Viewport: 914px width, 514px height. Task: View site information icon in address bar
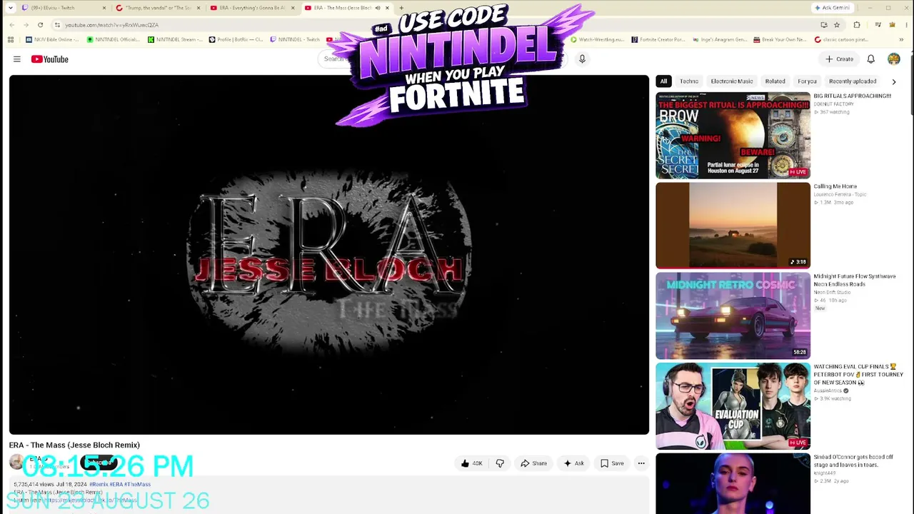pos(57,25)
